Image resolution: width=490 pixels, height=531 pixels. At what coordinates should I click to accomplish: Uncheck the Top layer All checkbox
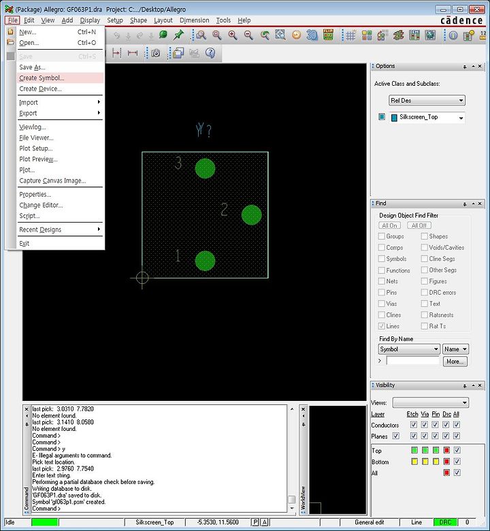coord(457,450)
